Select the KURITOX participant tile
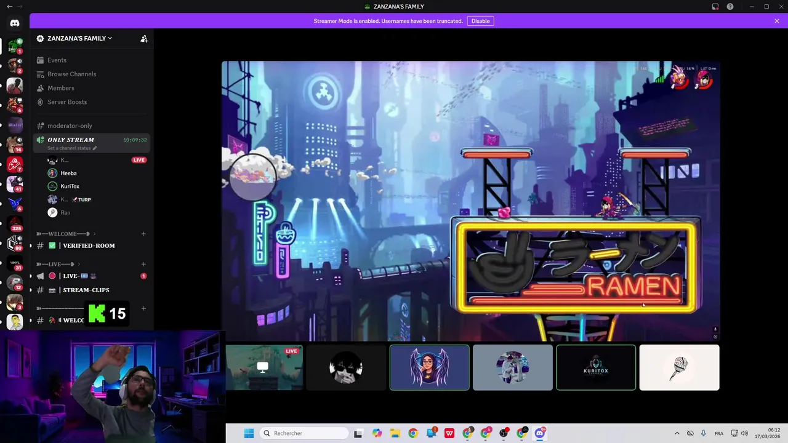788x443 pixels. tap(596, 367)
